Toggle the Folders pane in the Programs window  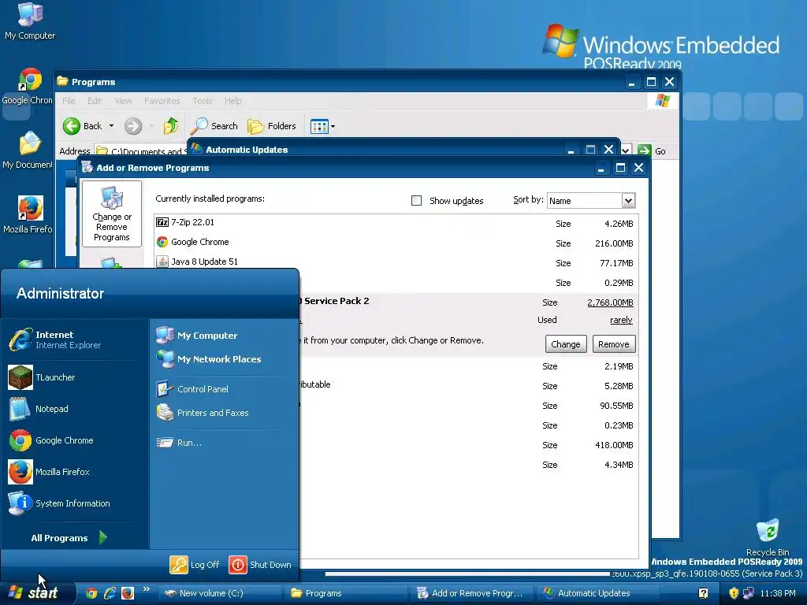tap(272, 126)
